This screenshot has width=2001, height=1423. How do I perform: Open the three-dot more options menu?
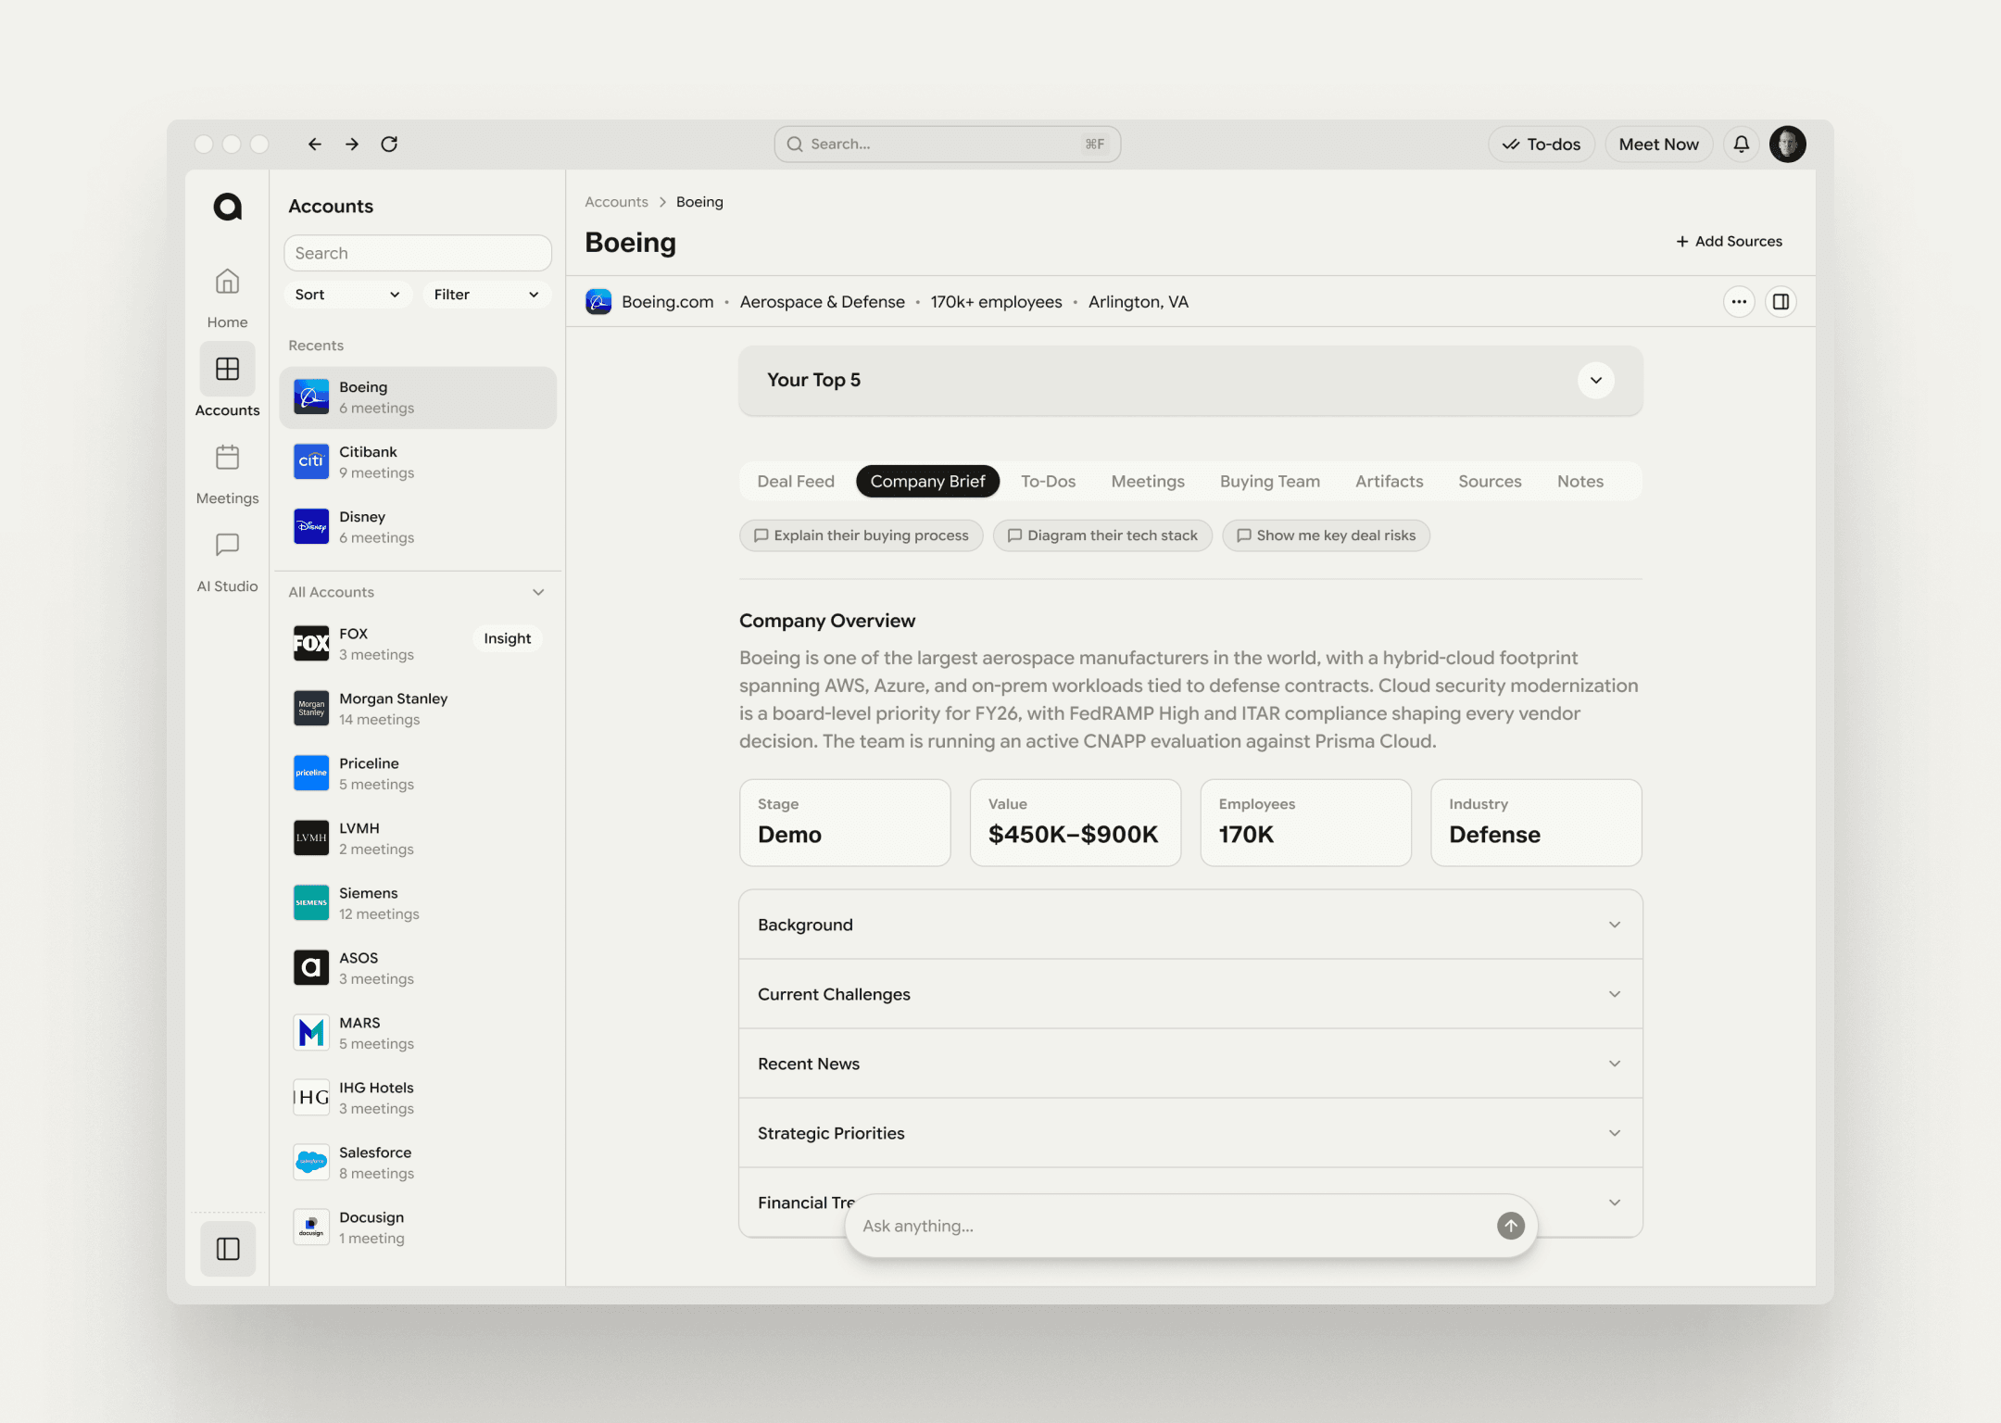(x=1739, y=301)
